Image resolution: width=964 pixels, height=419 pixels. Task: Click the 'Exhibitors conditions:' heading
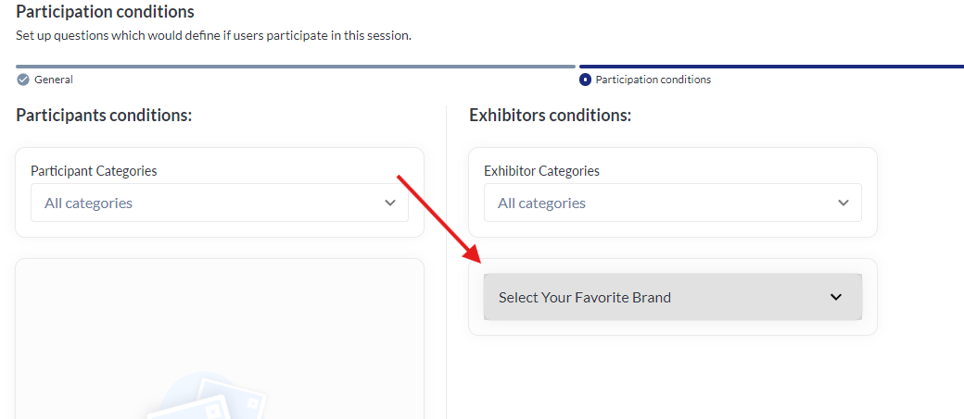pyautogui.click(x=550, y=116)
